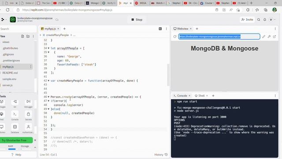Open Files panel more options menu
The image size is (282, 159).
coord(33,36)
